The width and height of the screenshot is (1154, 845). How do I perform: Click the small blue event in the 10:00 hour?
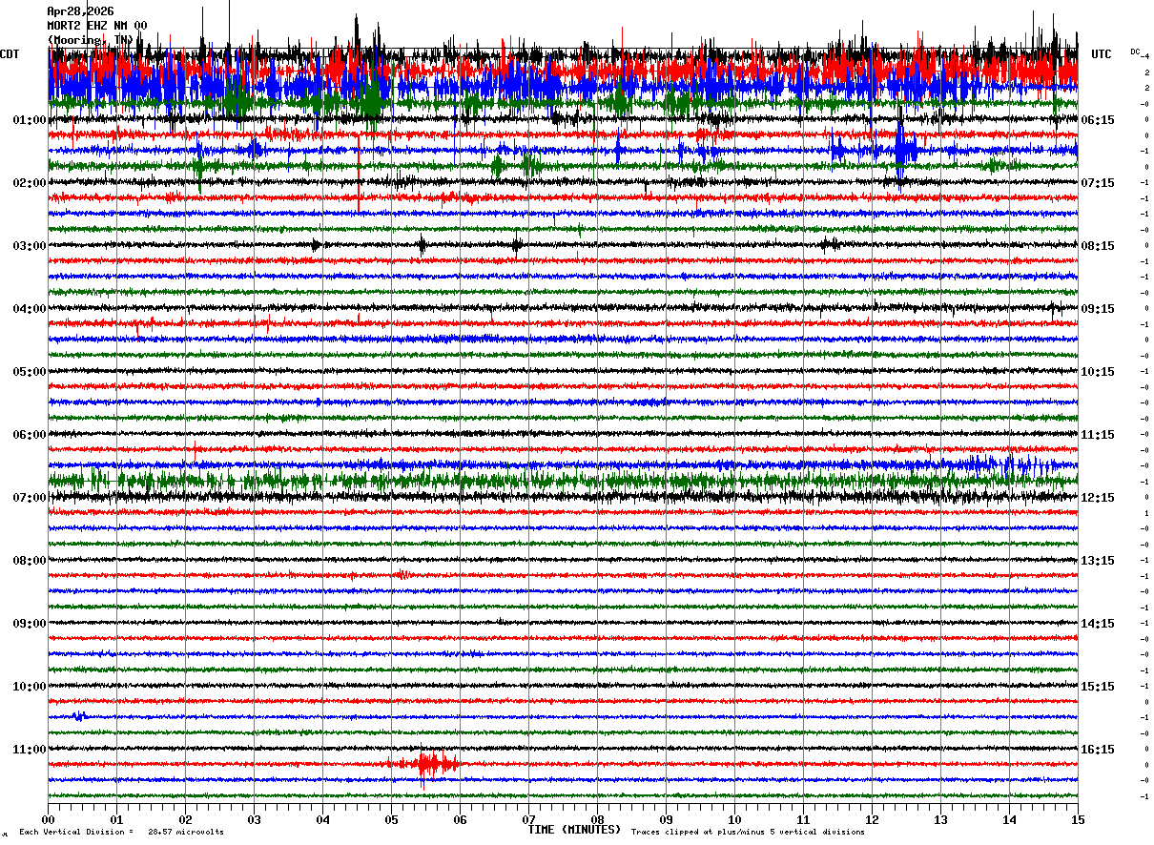81,716
